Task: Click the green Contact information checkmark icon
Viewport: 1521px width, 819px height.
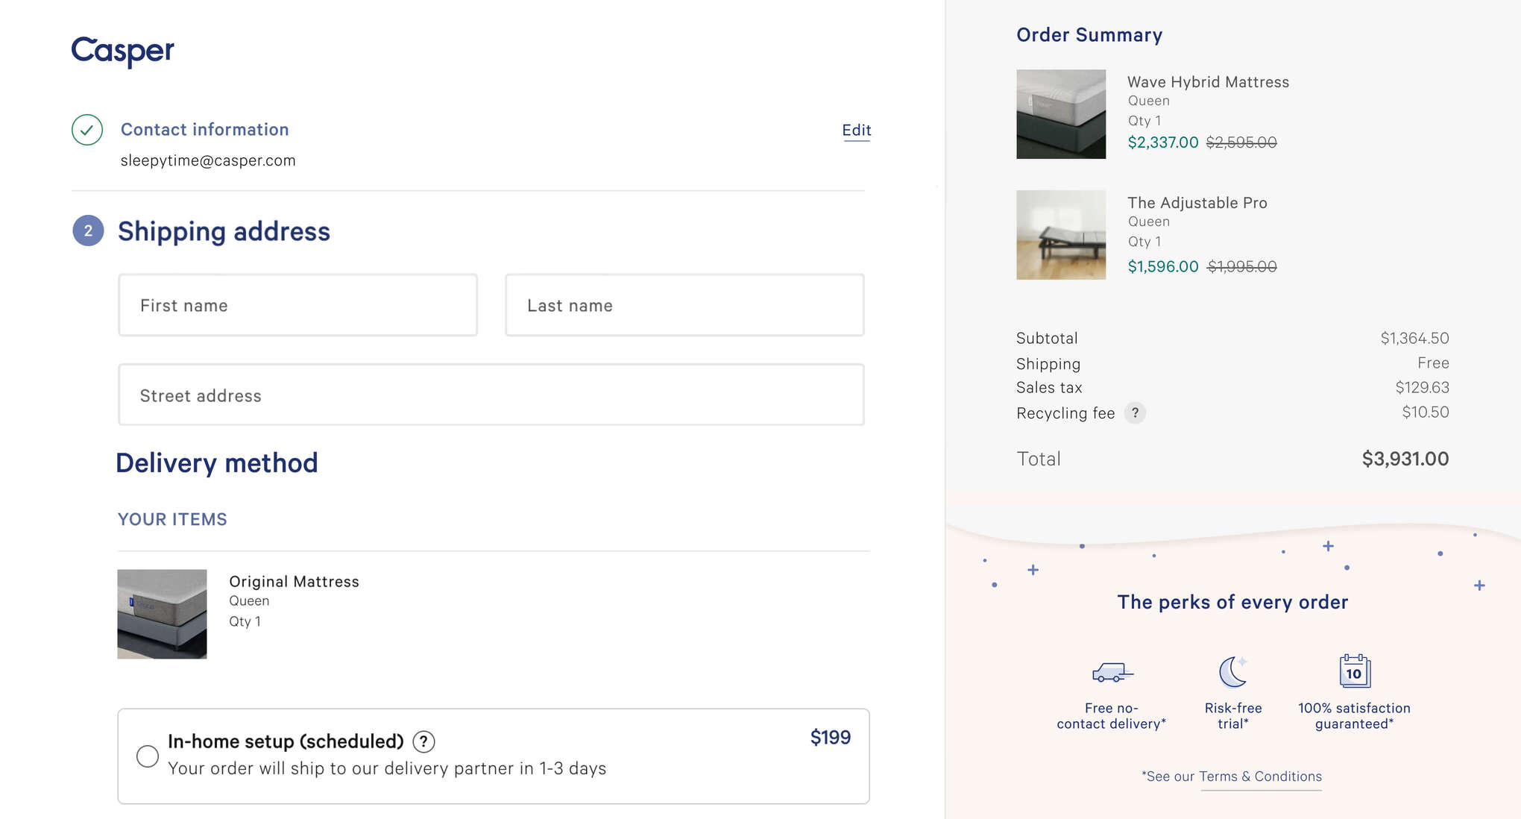Action: 87,130
